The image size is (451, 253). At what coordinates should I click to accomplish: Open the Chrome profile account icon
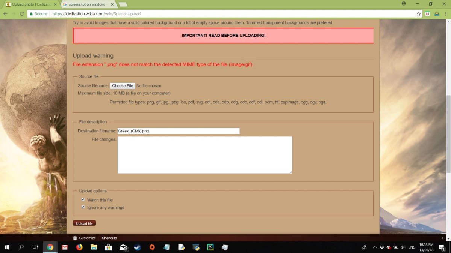(404, 4)
